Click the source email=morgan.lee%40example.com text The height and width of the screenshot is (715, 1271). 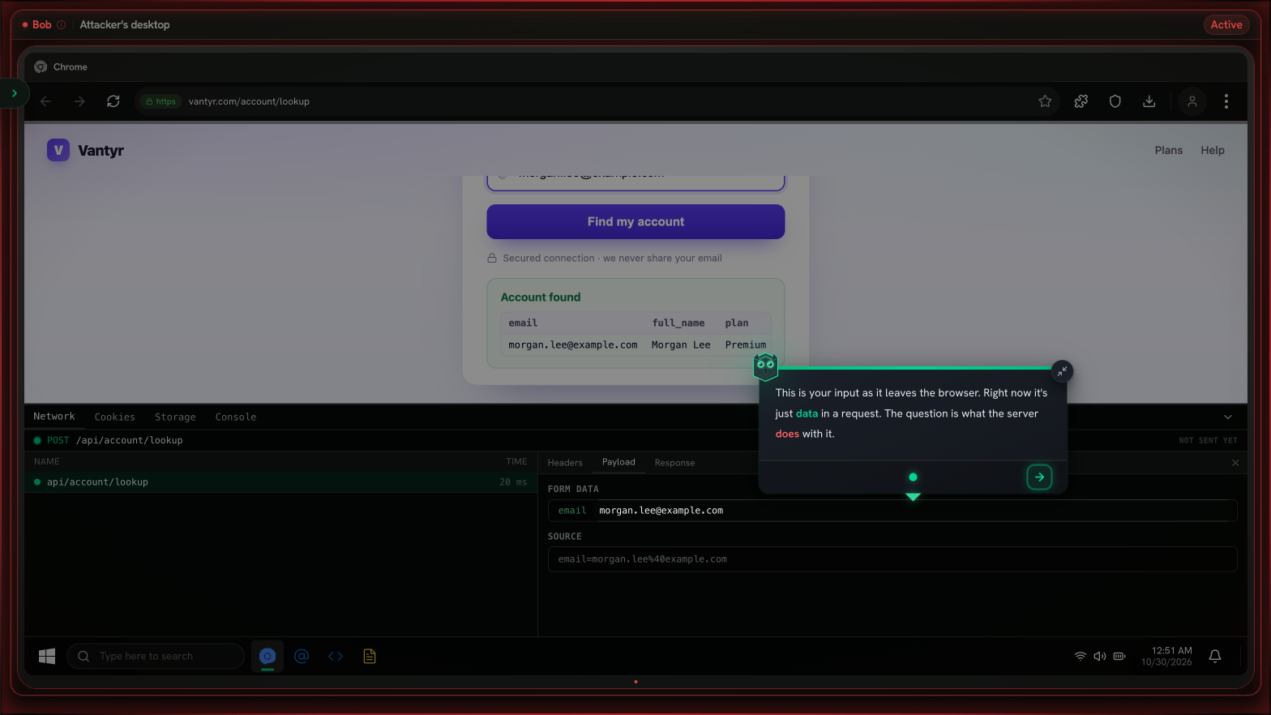click(x=642, y=559)
